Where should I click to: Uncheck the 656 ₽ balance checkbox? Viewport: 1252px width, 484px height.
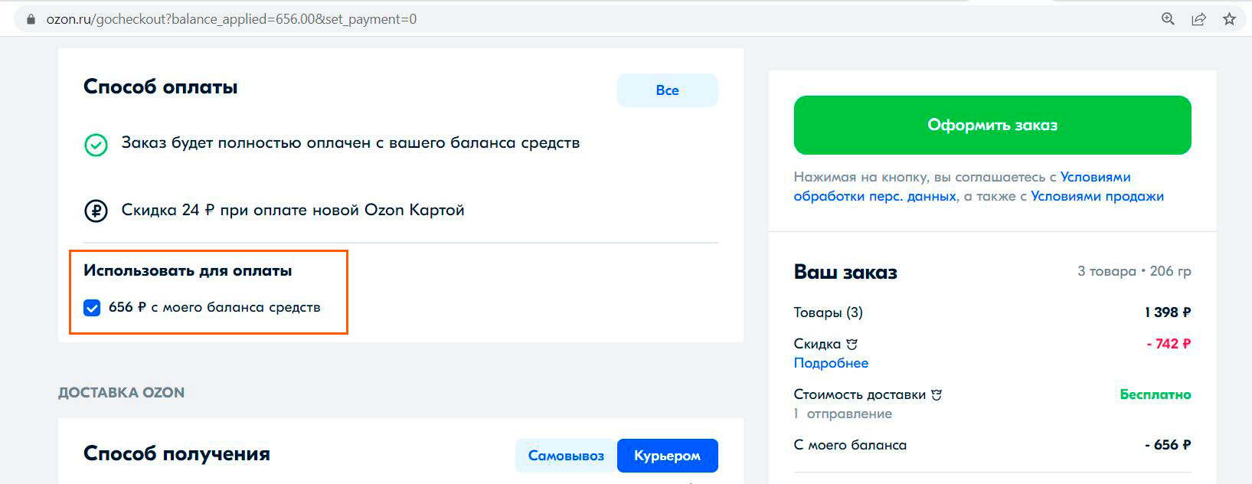click(x=92, y=308)
